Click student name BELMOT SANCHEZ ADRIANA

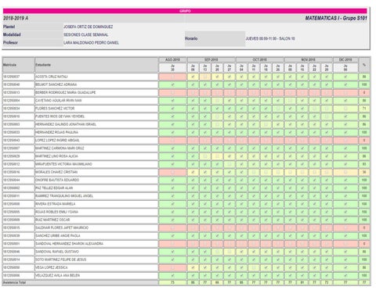[56, 84]
